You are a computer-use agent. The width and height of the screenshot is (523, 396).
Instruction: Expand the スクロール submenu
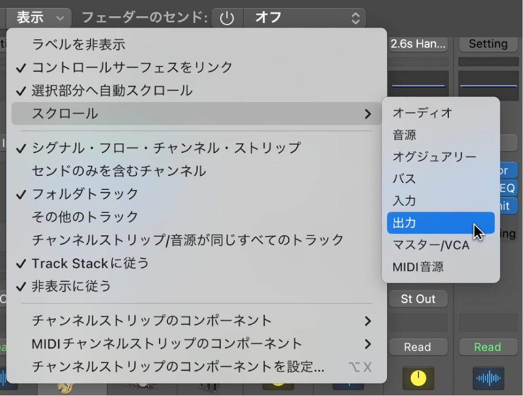(x=197, y=114)
